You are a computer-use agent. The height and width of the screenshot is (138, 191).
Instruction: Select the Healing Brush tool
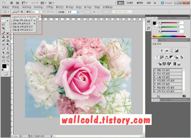[3, 33]
